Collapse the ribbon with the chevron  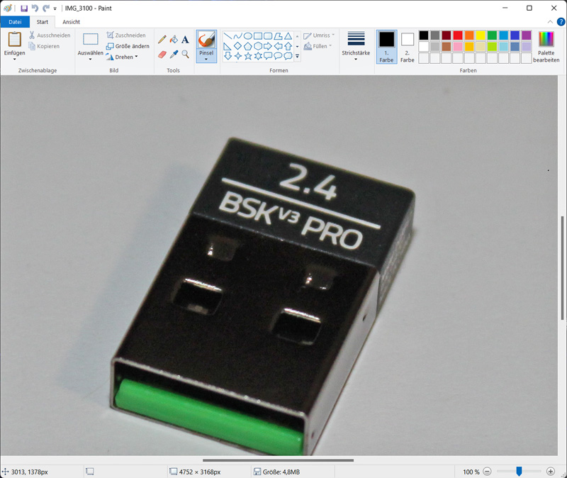point(550,22)
